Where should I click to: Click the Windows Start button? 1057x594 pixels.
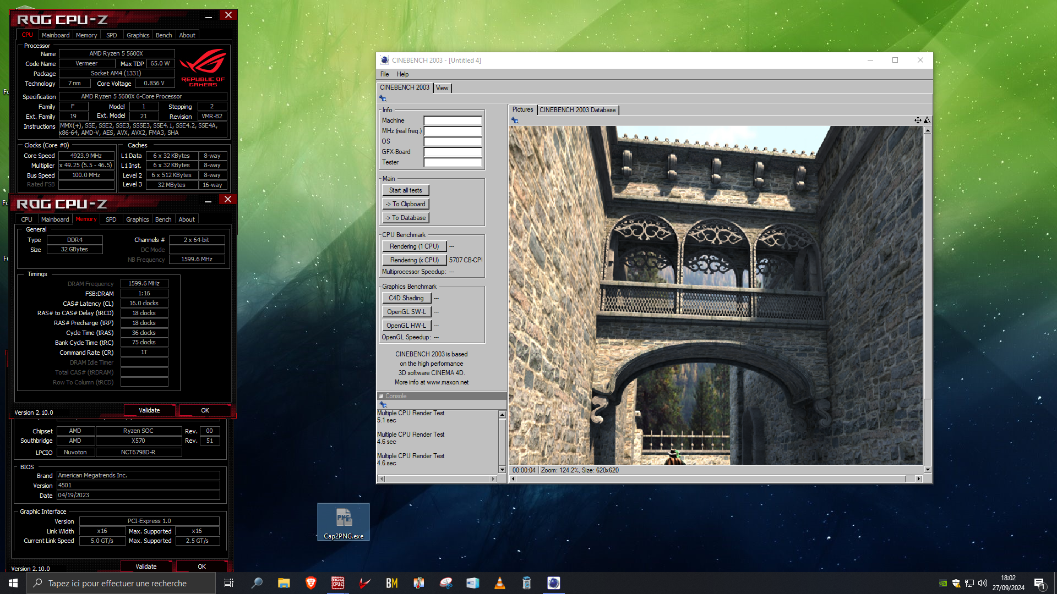(13, 583)
